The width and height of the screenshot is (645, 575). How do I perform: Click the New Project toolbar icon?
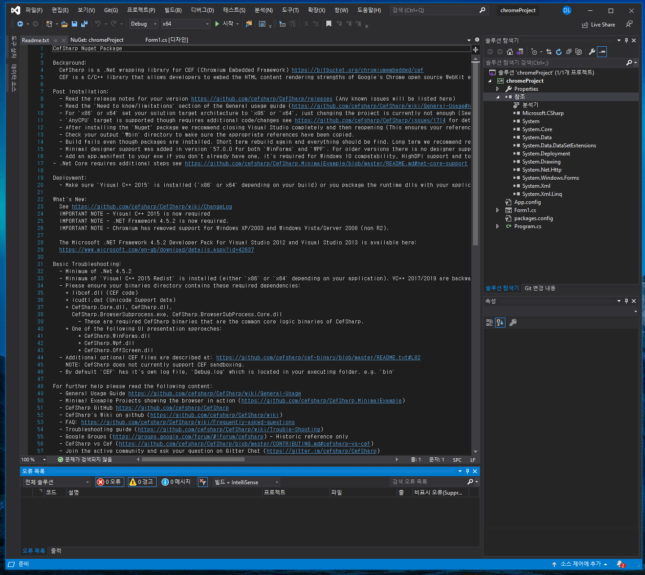tap(49, 24)
